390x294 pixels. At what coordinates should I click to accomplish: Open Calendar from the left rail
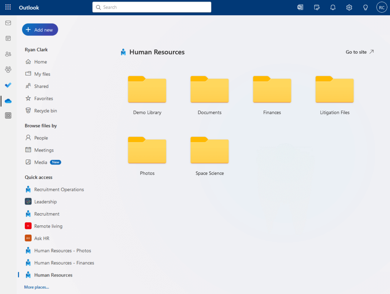pyautogui.click(x=8, y=38)
